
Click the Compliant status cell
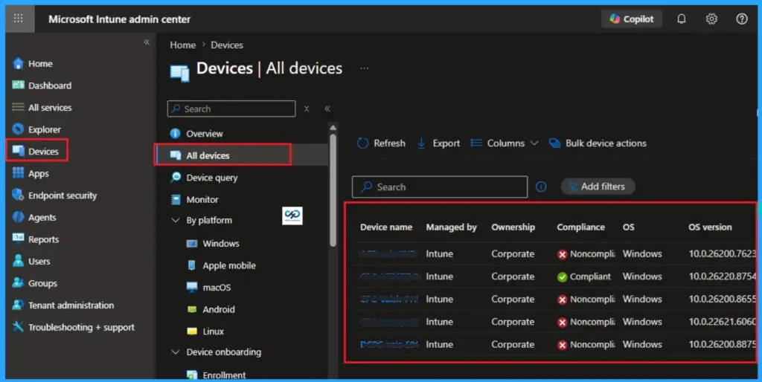583,276
